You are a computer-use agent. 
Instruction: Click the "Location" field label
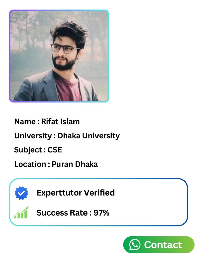30,164
